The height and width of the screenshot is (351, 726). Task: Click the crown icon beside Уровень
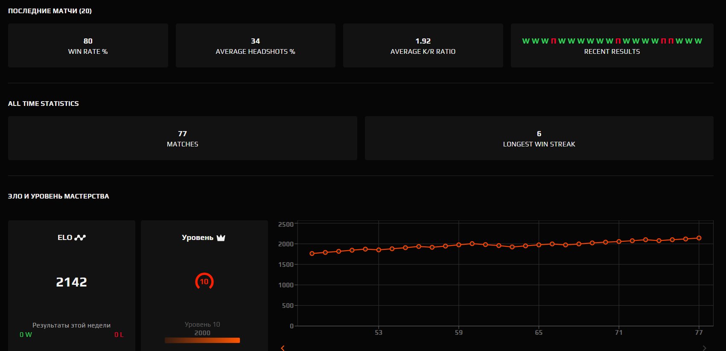[x=221, y=238]
